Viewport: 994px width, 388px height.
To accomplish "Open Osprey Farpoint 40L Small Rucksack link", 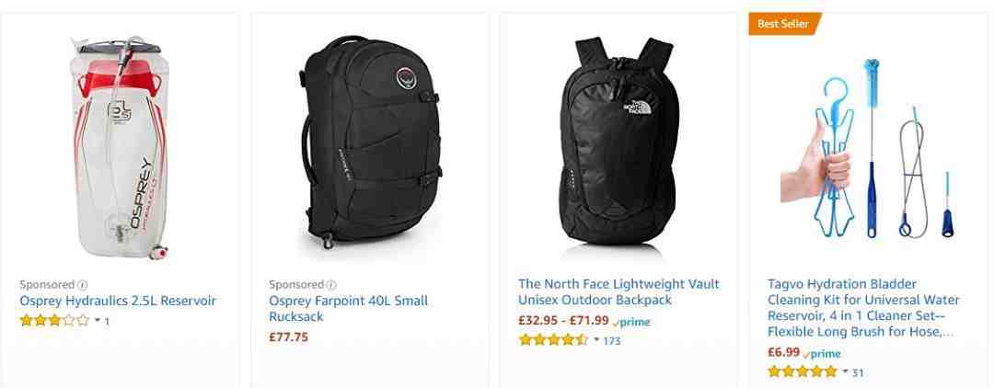I will point(349,308).
